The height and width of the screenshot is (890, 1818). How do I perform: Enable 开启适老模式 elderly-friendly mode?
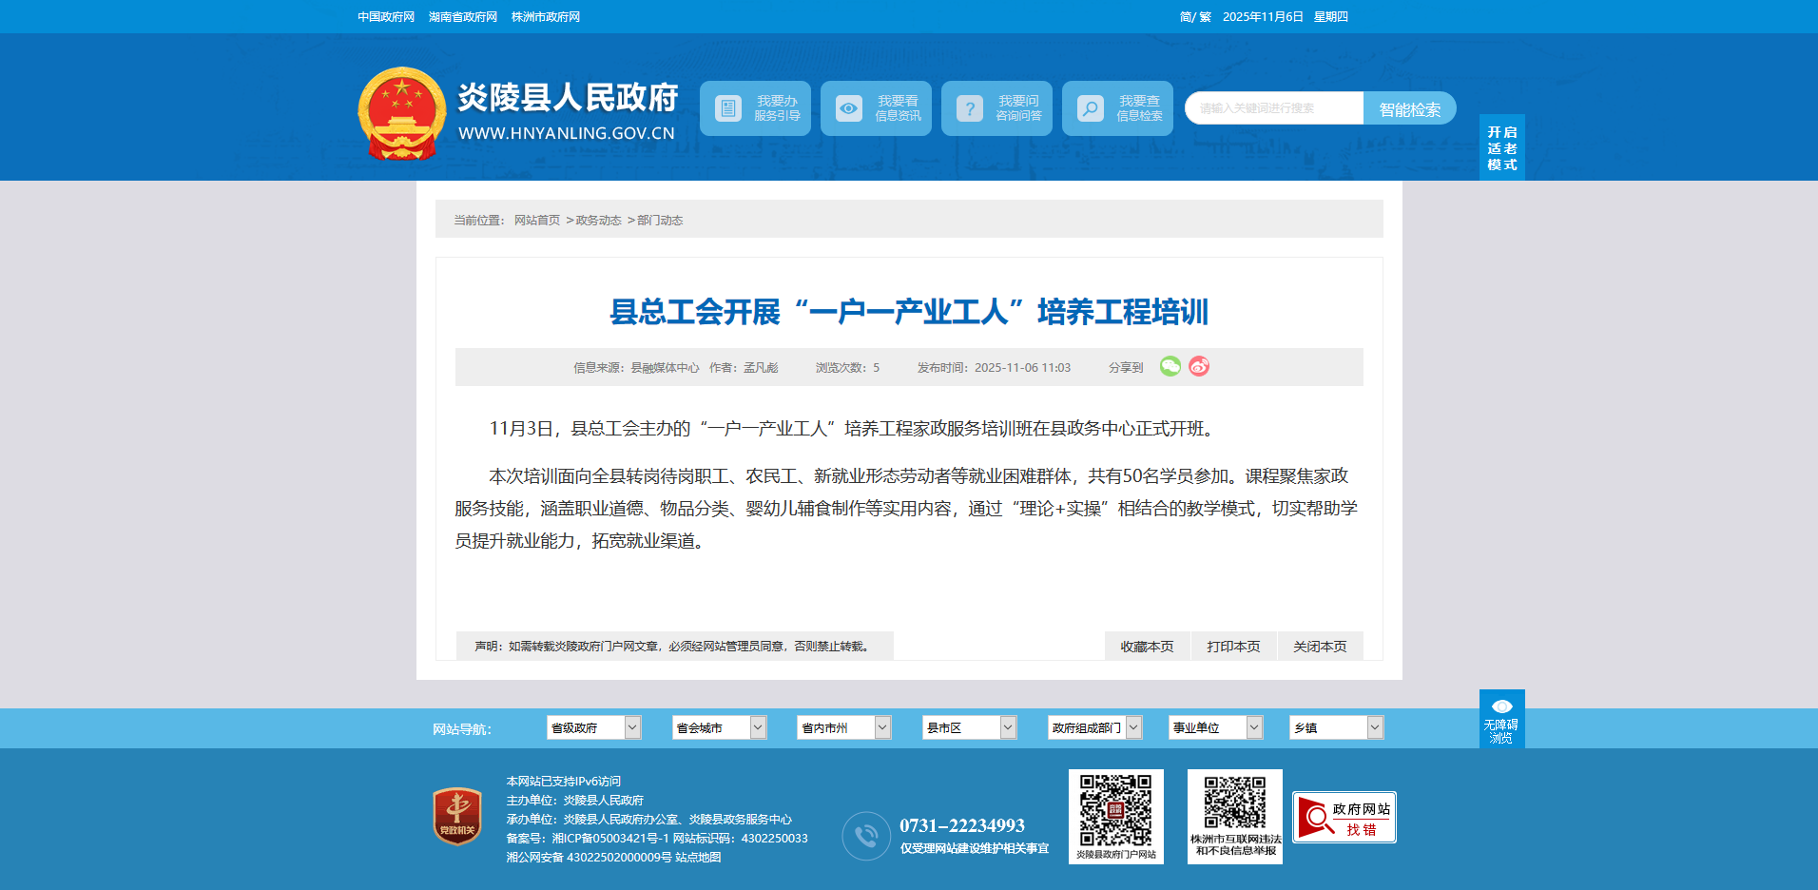tap(1501, 147)
